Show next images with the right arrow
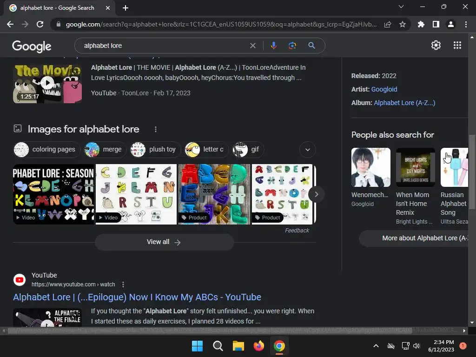Screen dimensions: 476x357 pos(316,194)
